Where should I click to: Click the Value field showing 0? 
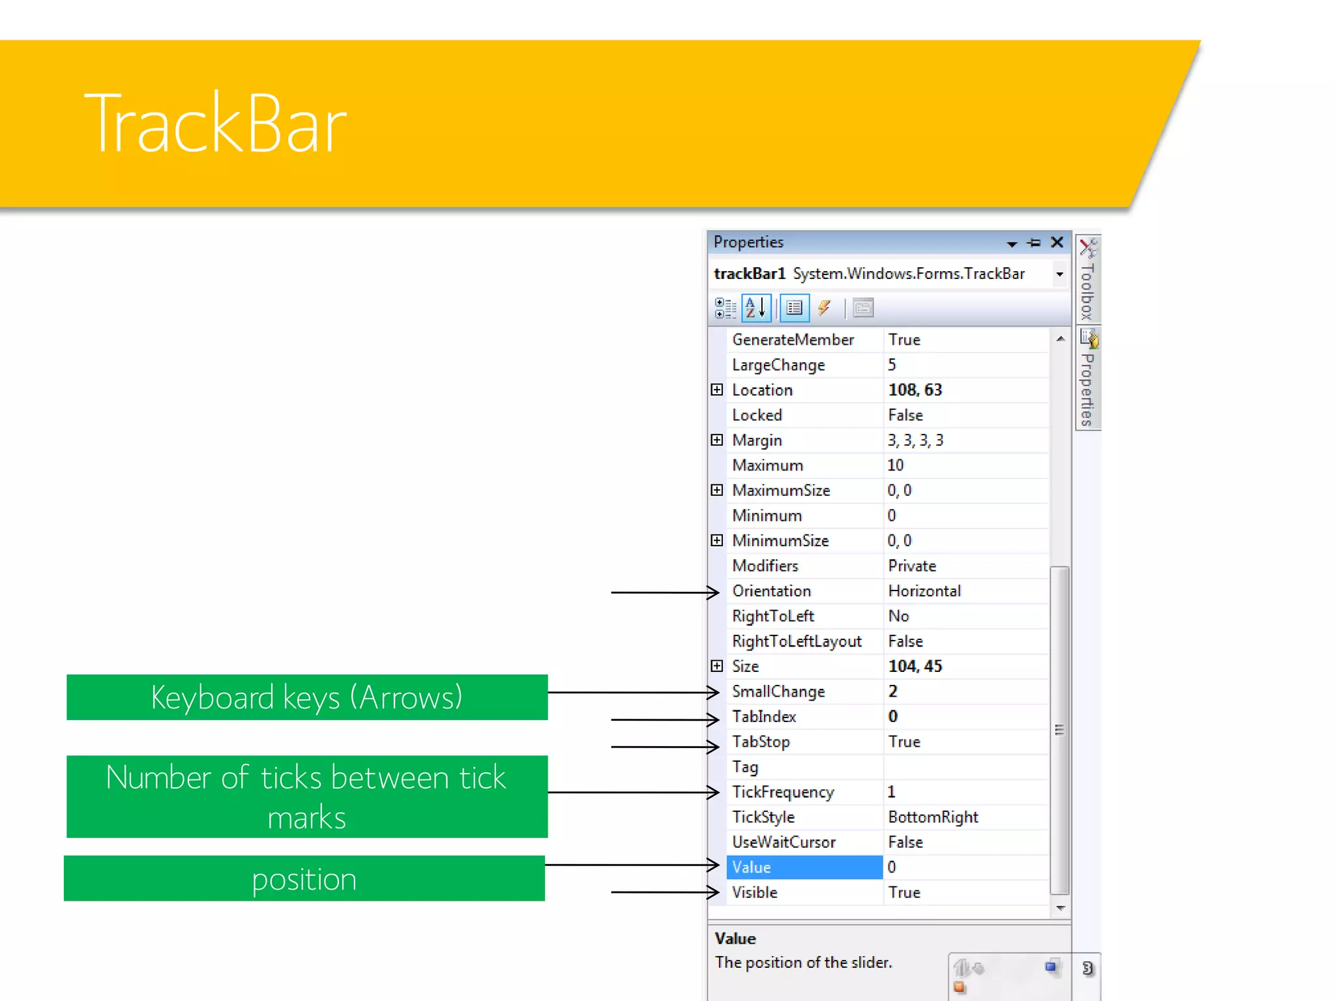pyautogui.click(x=966, y=867)
